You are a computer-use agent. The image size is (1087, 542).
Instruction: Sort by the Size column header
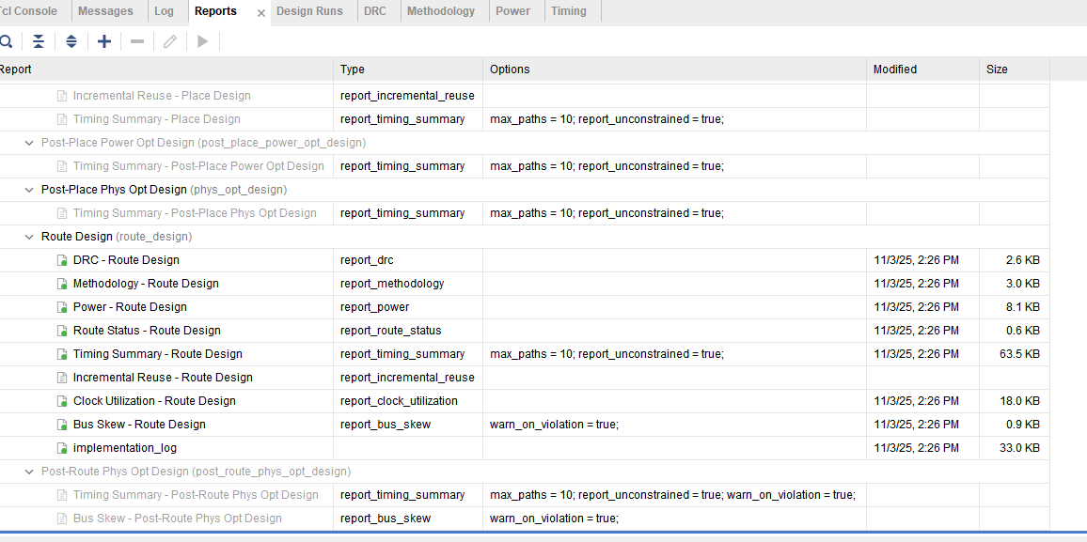pos(1015,70)
